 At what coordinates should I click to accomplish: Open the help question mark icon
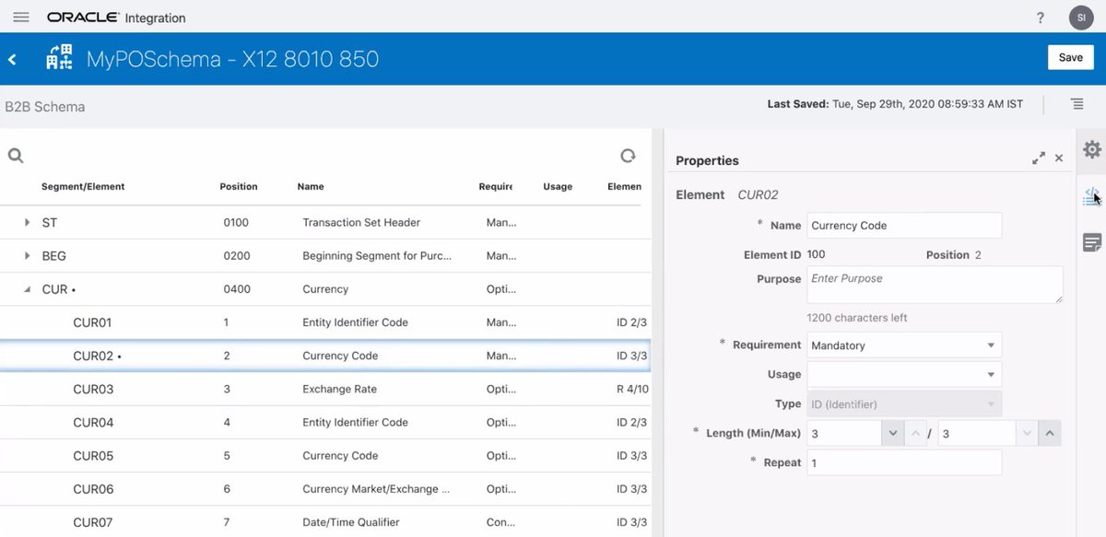(1041, 18)
